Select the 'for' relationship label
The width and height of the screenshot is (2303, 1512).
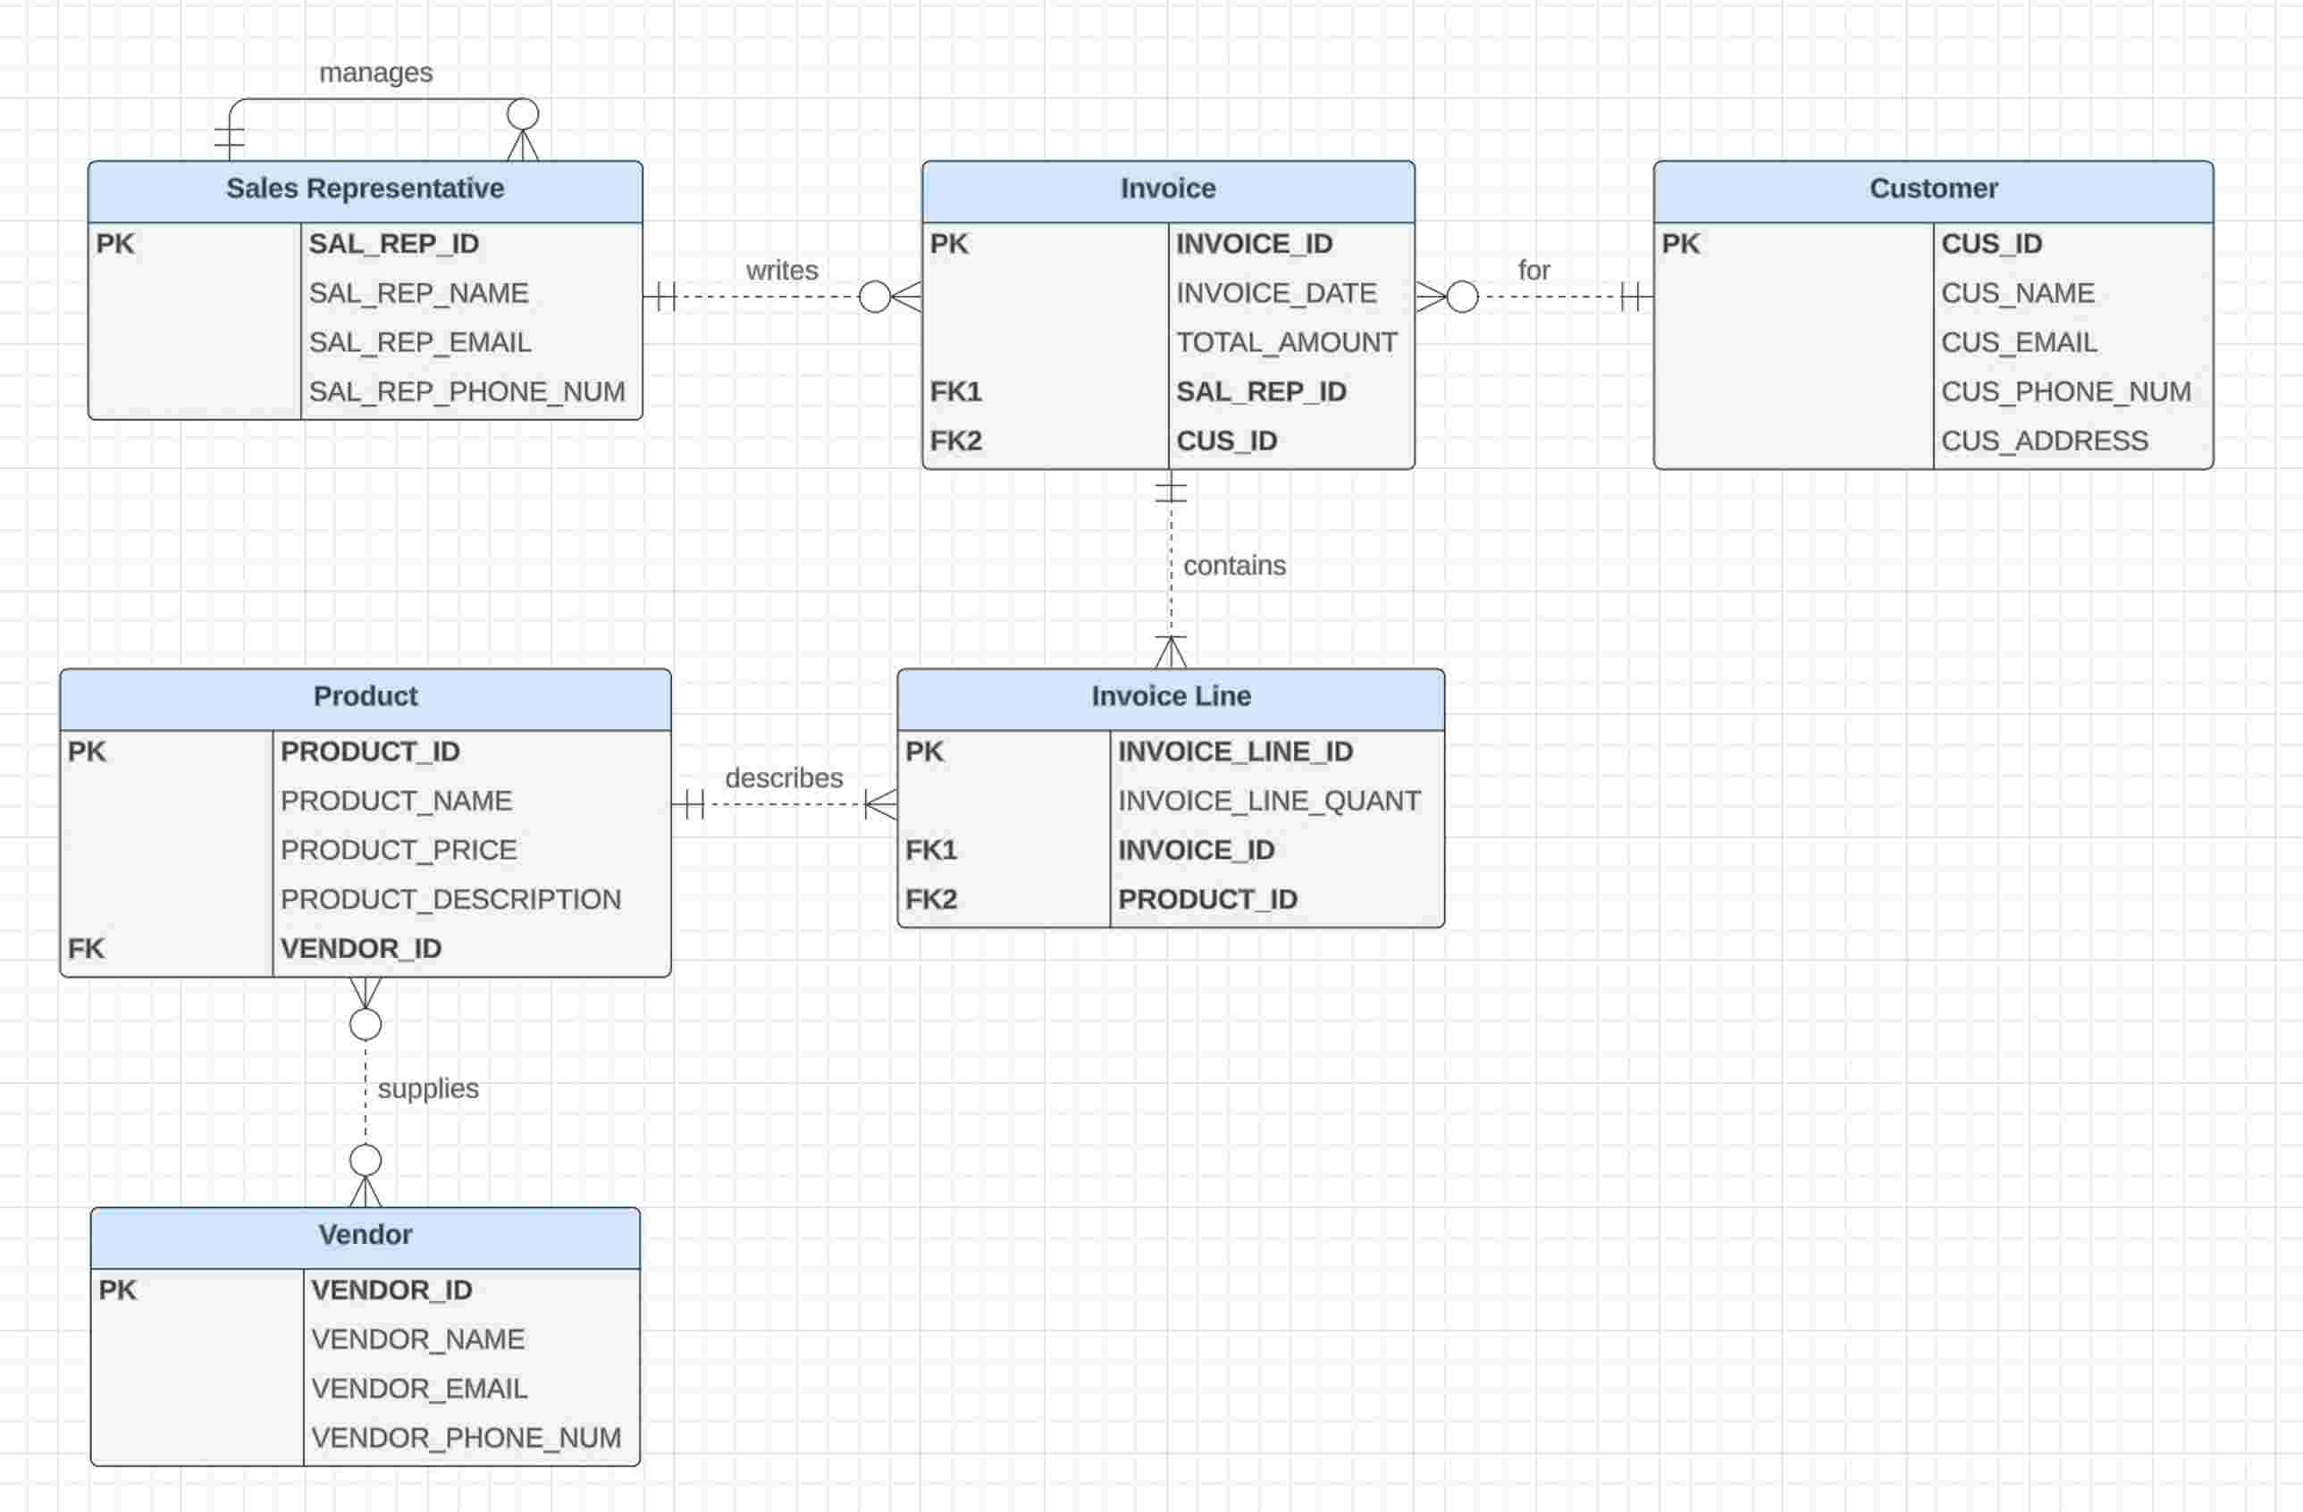click(1533, 270)
